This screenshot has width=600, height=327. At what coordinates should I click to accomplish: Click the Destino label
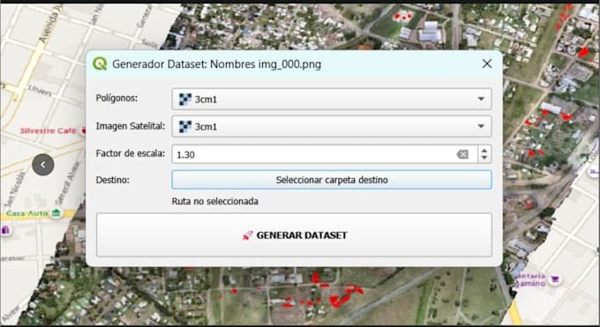tap(113, 180)
